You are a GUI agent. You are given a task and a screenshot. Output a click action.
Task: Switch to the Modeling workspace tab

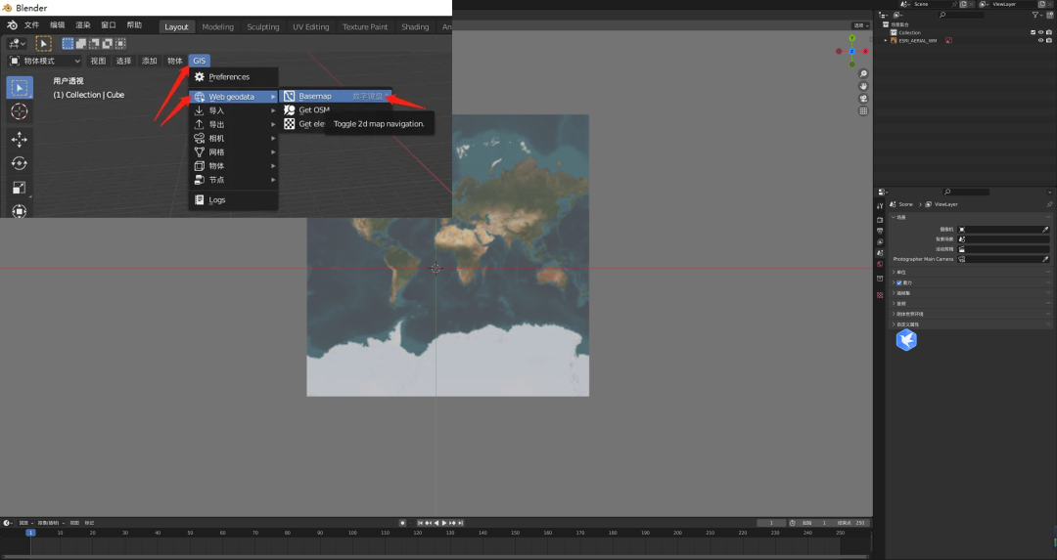(x=217, y=27)
